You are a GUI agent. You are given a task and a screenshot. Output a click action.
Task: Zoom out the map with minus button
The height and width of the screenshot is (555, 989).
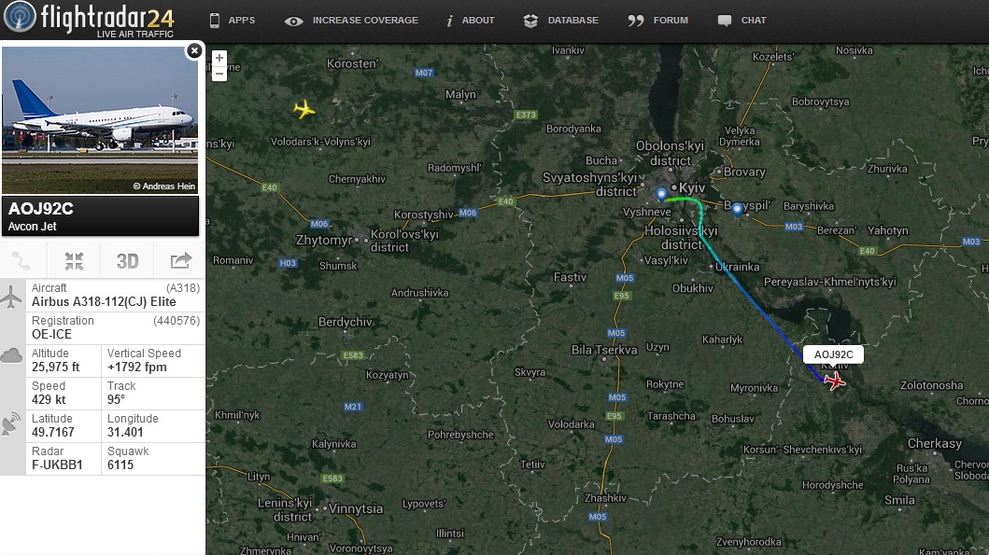(x=219, y=74)
